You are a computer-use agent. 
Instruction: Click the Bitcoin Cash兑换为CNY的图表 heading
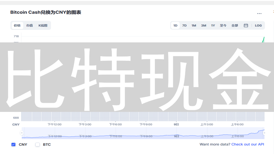coord(46,12)
